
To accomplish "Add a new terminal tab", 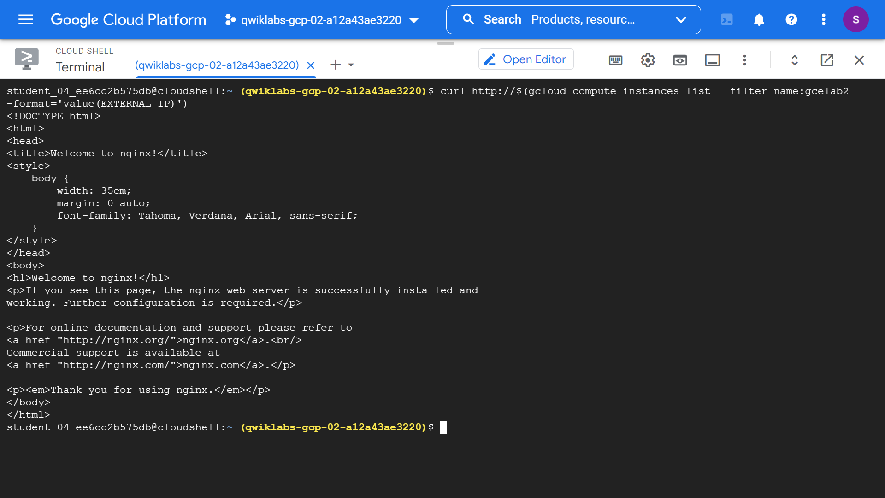I will 336,65.
